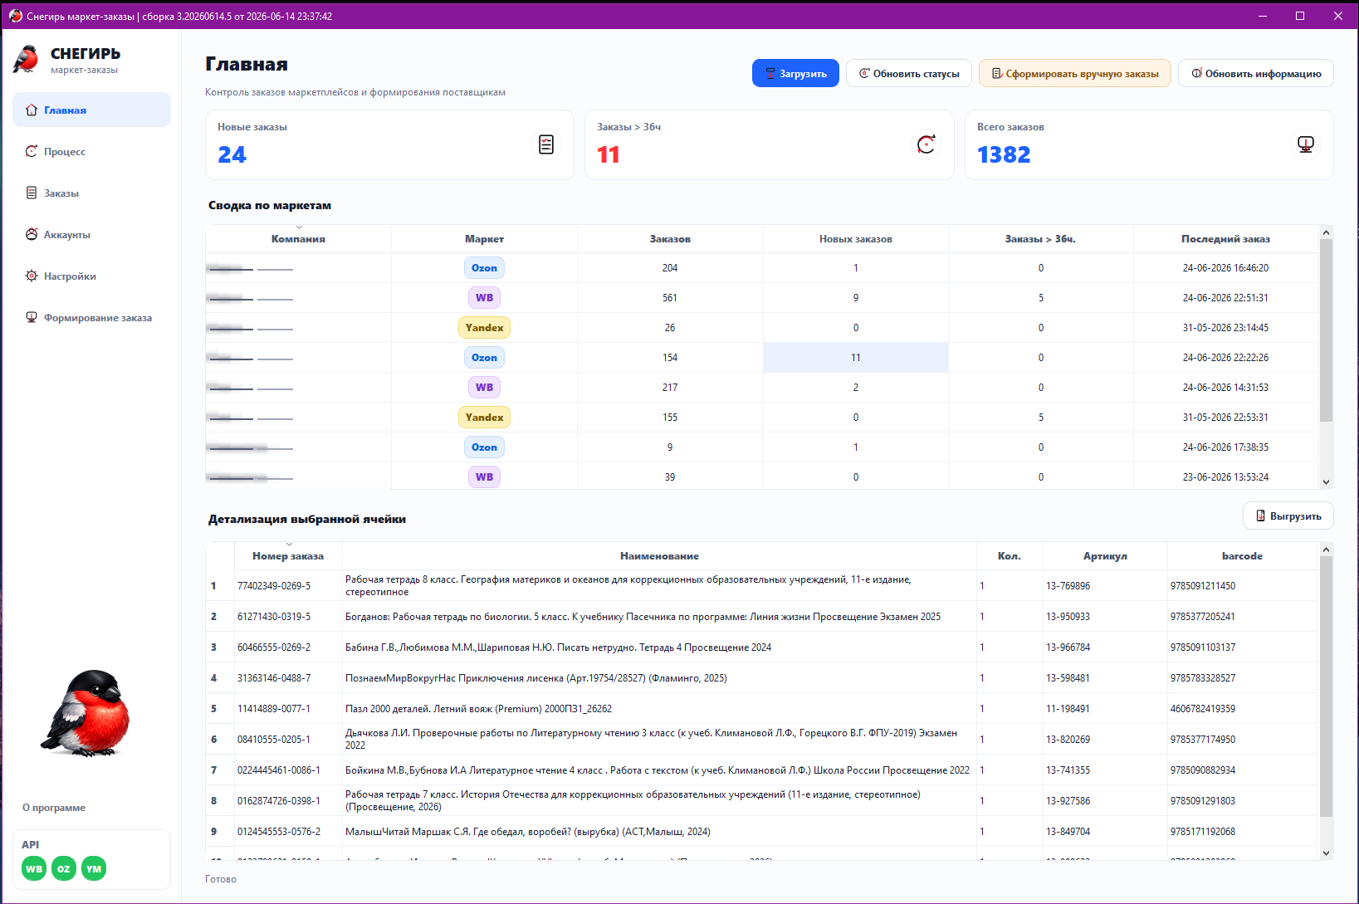Click the Ozon badge in row dated 24-06-2026 17:38:35
1359x904 pixels.
[x=484, y=447]
